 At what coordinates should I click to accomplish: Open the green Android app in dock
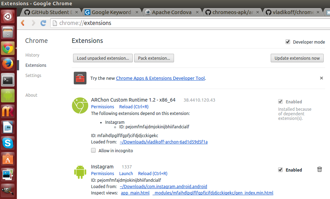coord(8,96)
